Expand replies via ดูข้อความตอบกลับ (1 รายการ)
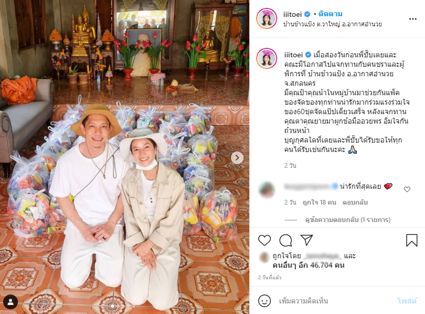Image resolution: width=425 pixels, height=314 pixels. coord(348,220)
